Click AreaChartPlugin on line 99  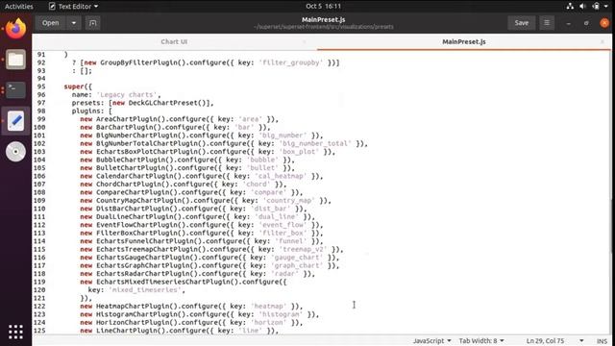[126, 119]
